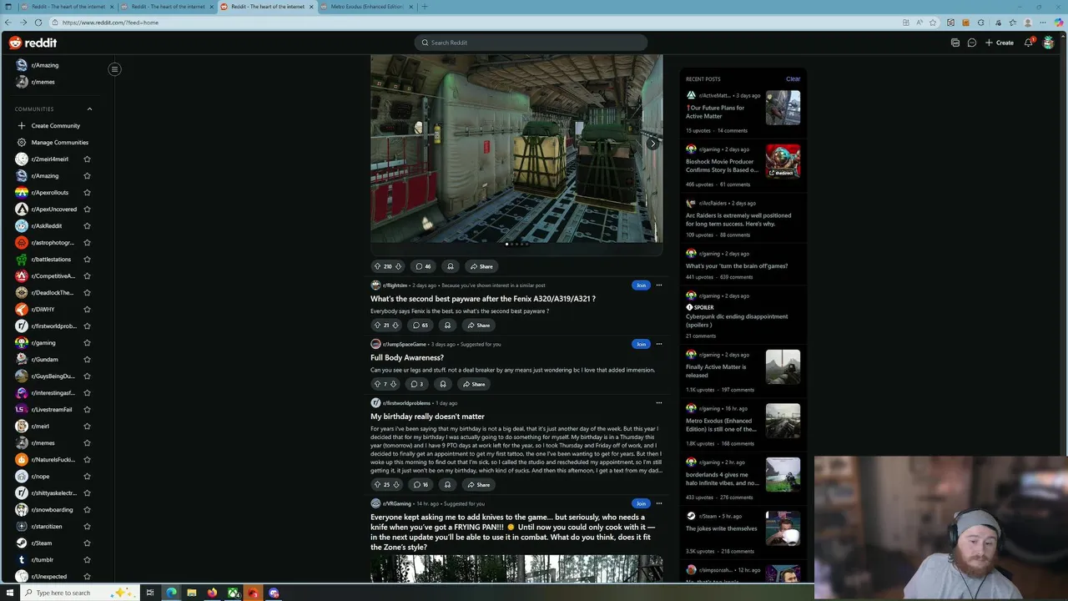The image size is (1068, 601).
Task: Open options menu on r/flightsim post
Action: pos(659,285)
